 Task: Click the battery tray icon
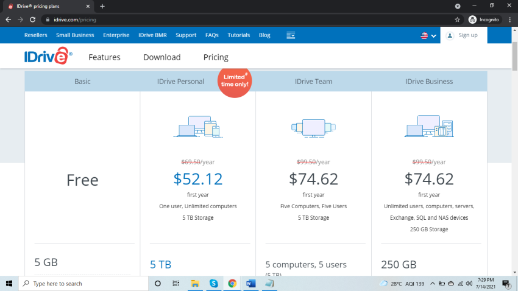click(442, 284)
